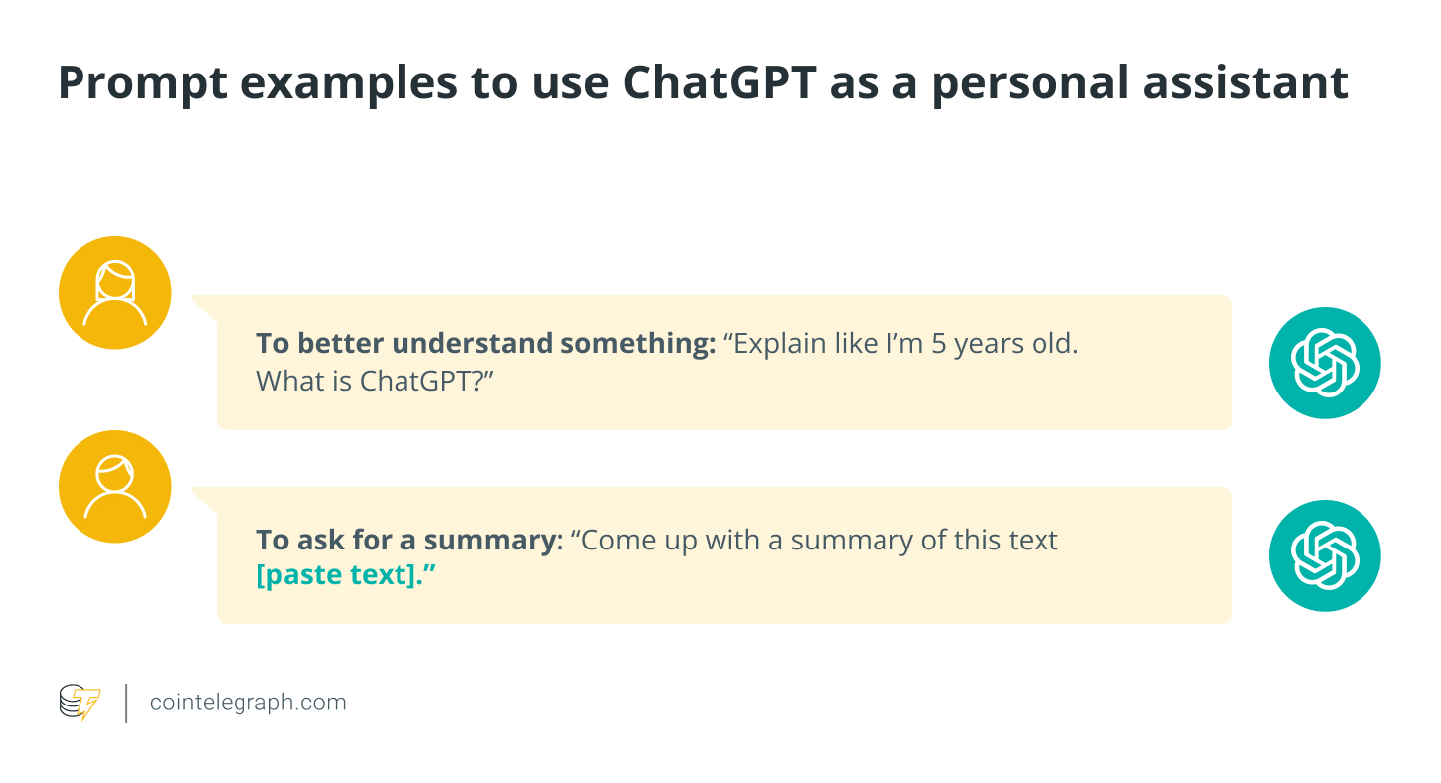Click the pointer tail of the first chat bubble
The width and height of the screenshot is (1441, 783).
point(204,307)
